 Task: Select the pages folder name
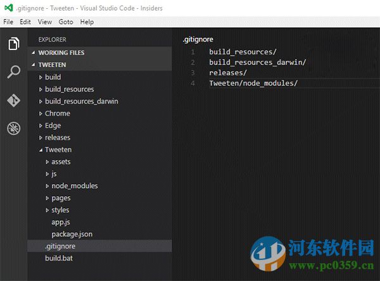click(x=61, y=198)
